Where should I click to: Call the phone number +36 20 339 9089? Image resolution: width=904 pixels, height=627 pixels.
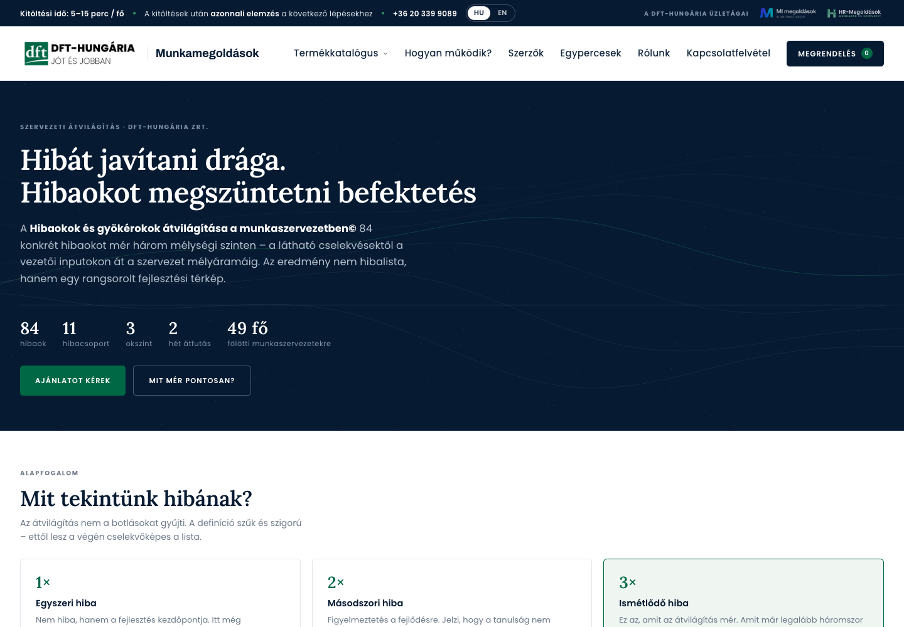(425, 13)
